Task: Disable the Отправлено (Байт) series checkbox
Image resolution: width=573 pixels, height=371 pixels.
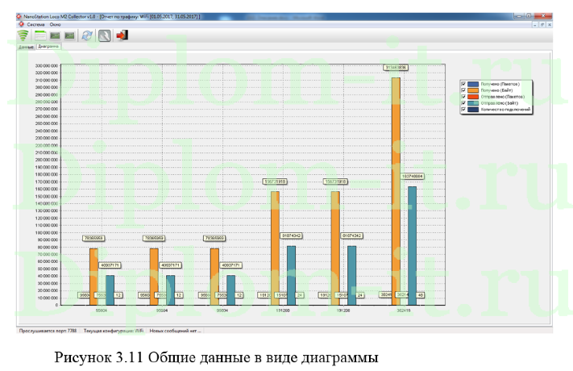Action: pos(463,103)
